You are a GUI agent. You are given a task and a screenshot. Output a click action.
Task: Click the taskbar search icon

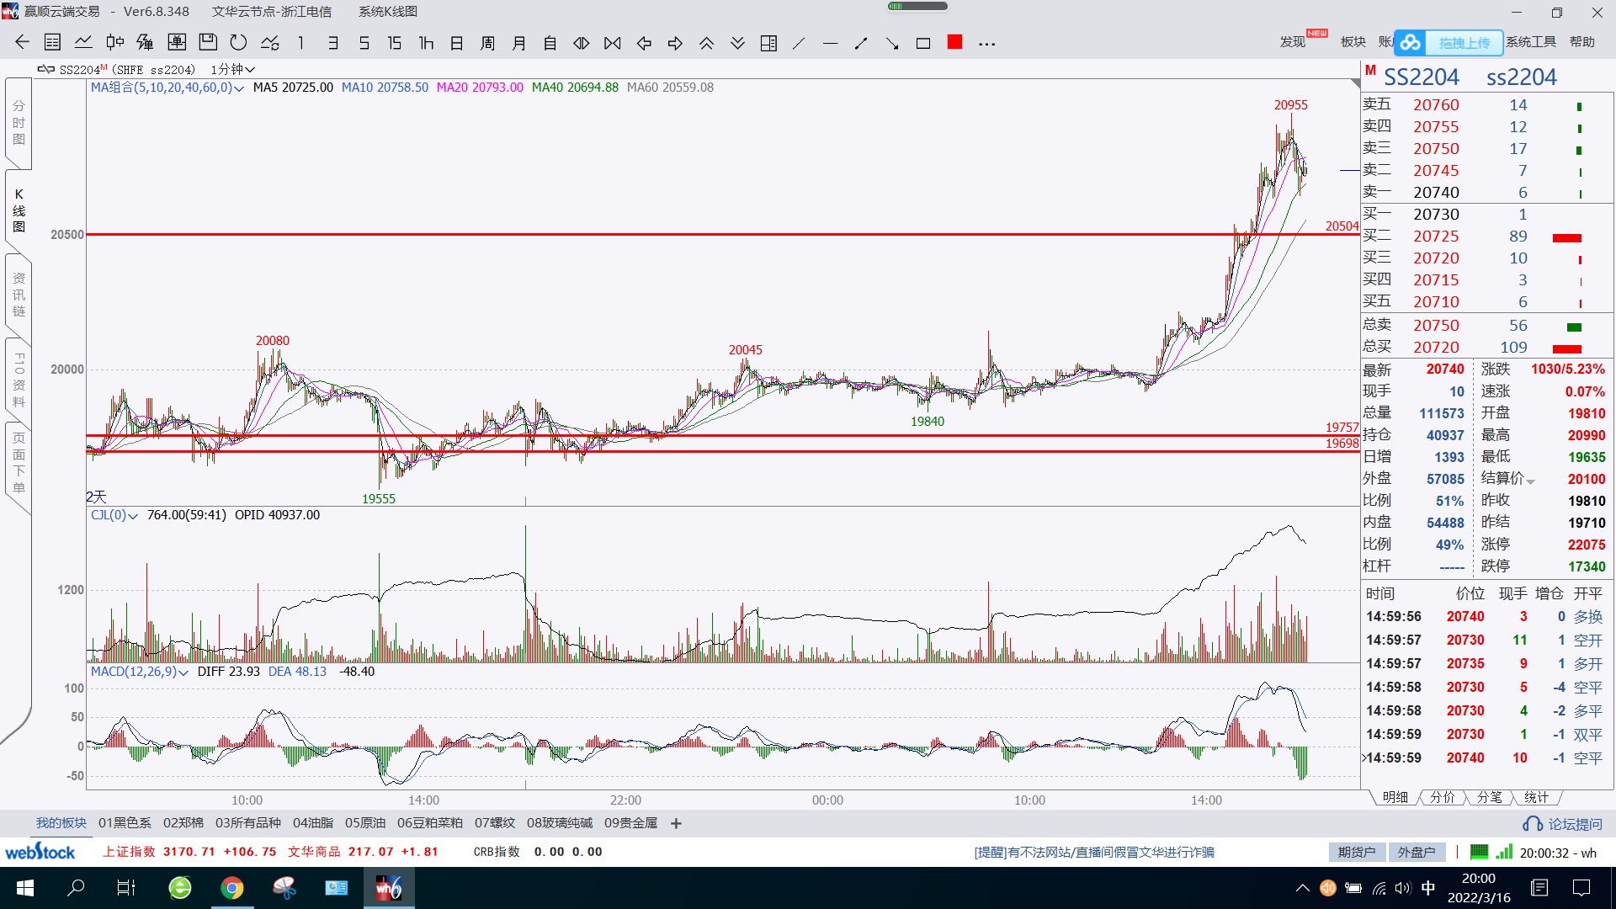pos(76,888)
